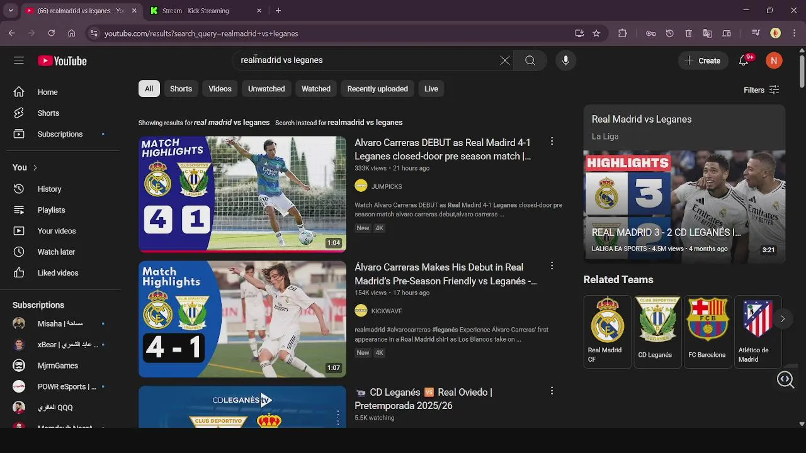Viewport: 806px width, 453px height.
Task: Search instead for realmadrid vs leganes
Action: pyautogui.click(x=365, y=123)
